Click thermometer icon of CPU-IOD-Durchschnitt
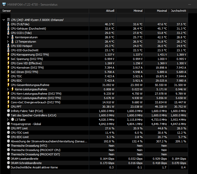Image resolution: width=197 pixels, height=174 pixels. pyautogui.click(x=8, y=50)
